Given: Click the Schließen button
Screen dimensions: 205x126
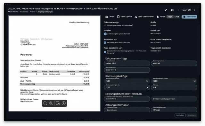Looking at the screenshot, I should pyautogui.click(x=180, y=115).
